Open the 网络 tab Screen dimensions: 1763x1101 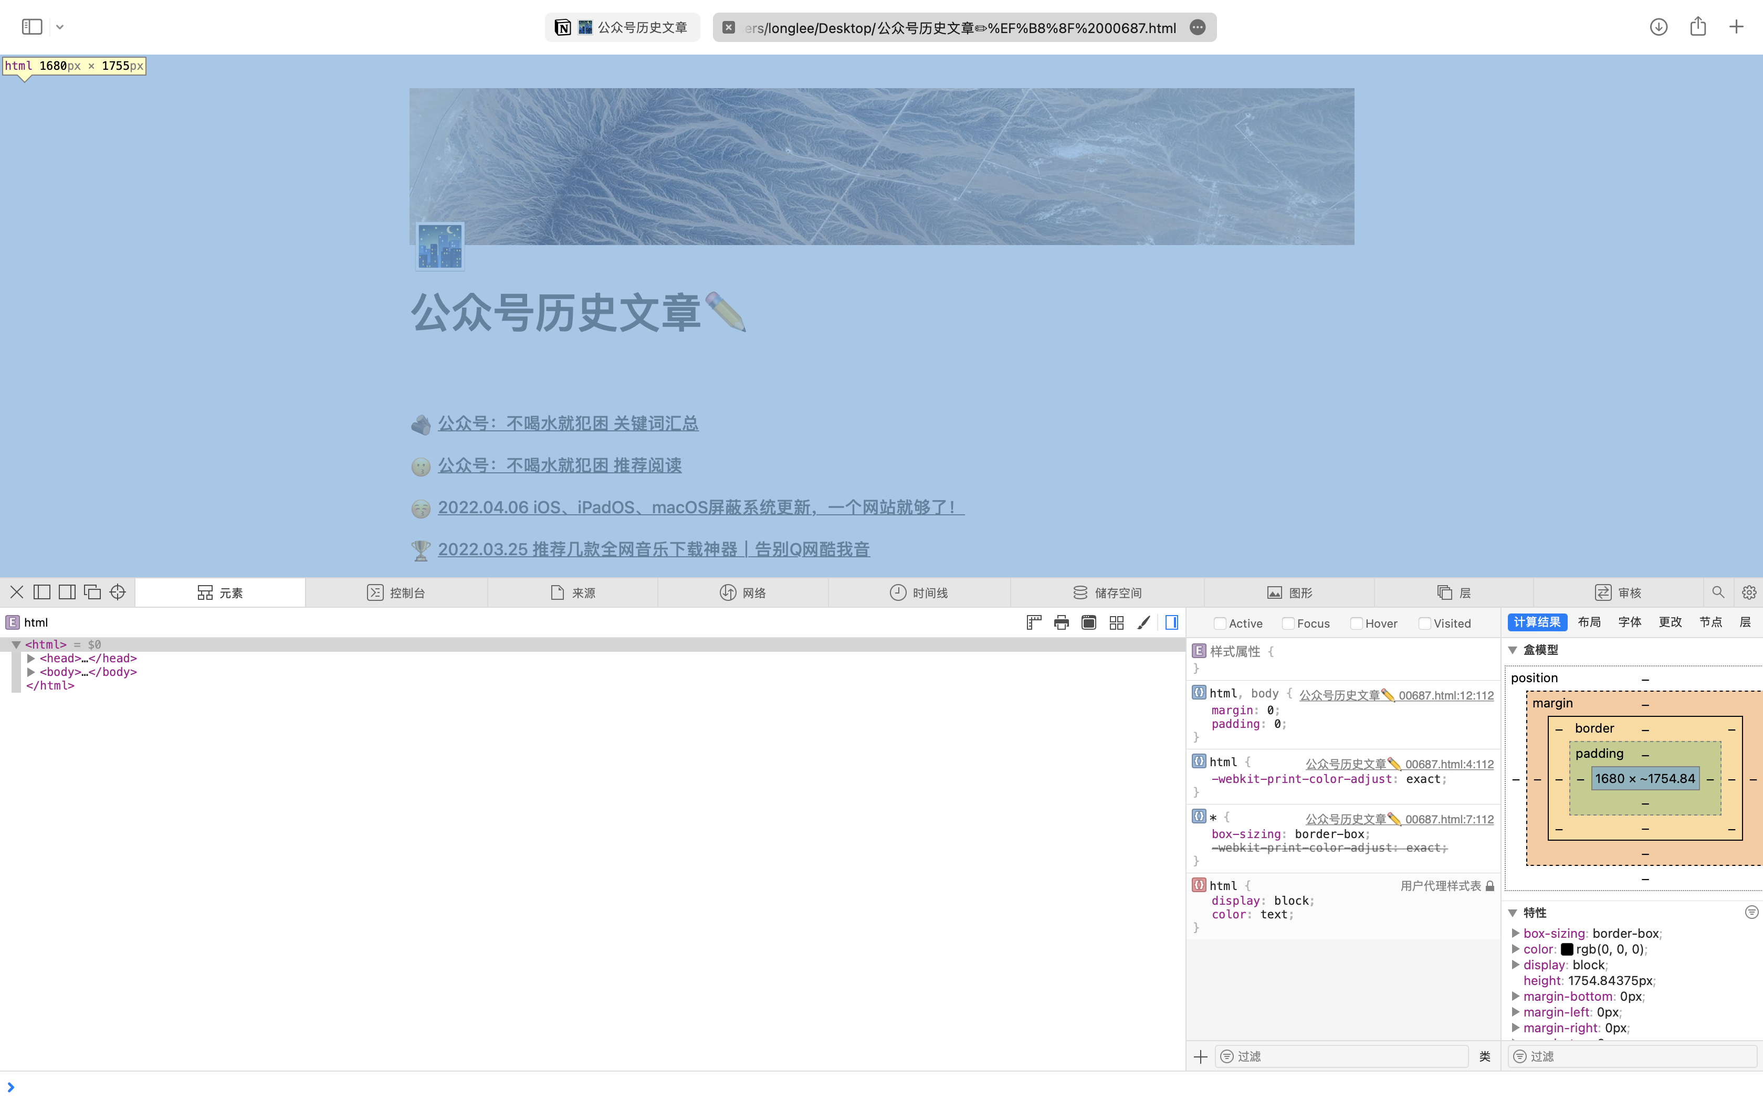coord(743,592)
